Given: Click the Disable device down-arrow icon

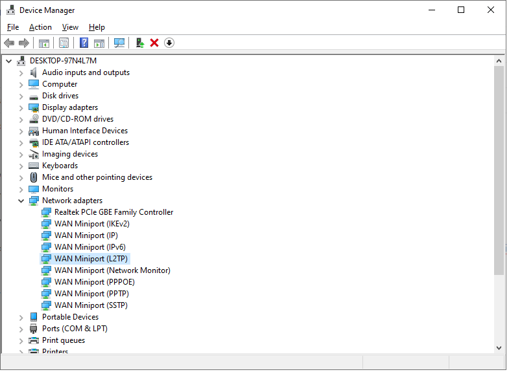Looking at the screenshot, I should coord(169,43).
